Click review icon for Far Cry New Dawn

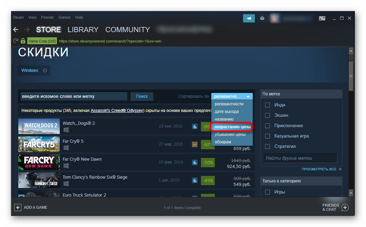tap(195, 162)
